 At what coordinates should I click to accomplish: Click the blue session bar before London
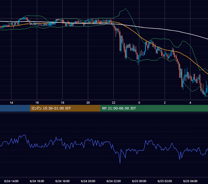(x=15, y=108)
